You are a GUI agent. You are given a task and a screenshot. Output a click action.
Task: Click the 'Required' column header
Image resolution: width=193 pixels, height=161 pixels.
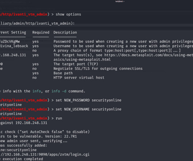tap(41, 32)
